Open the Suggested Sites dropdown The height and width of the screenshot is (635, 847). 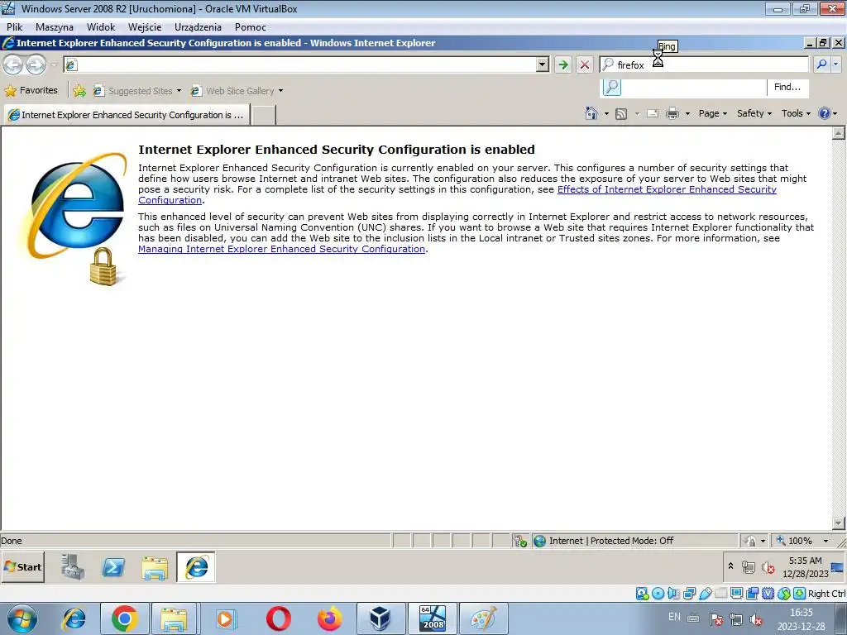(x=137, y=91)
